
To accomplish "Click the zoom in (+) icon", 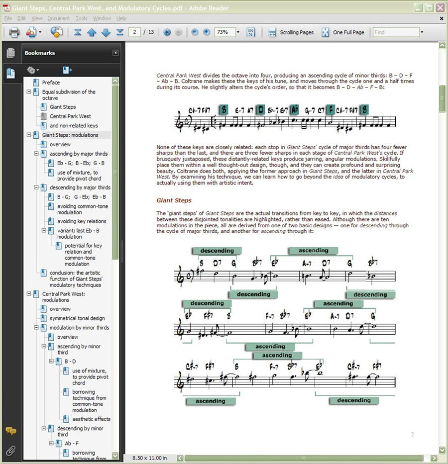I will tap(206, 32).
